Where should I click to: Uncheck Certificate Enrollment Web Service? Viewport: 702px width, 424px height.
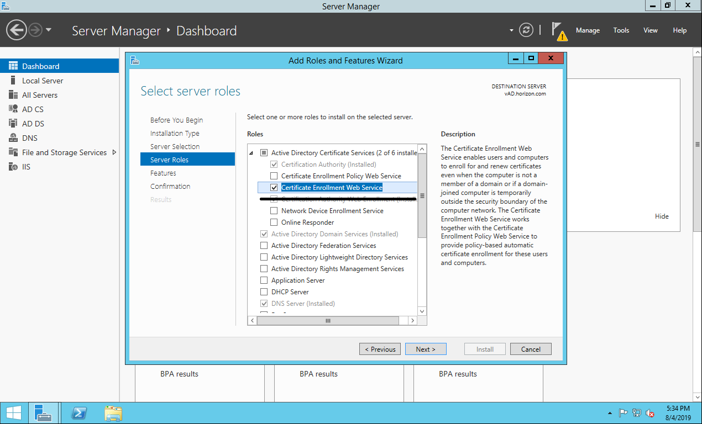pos(274,188)
